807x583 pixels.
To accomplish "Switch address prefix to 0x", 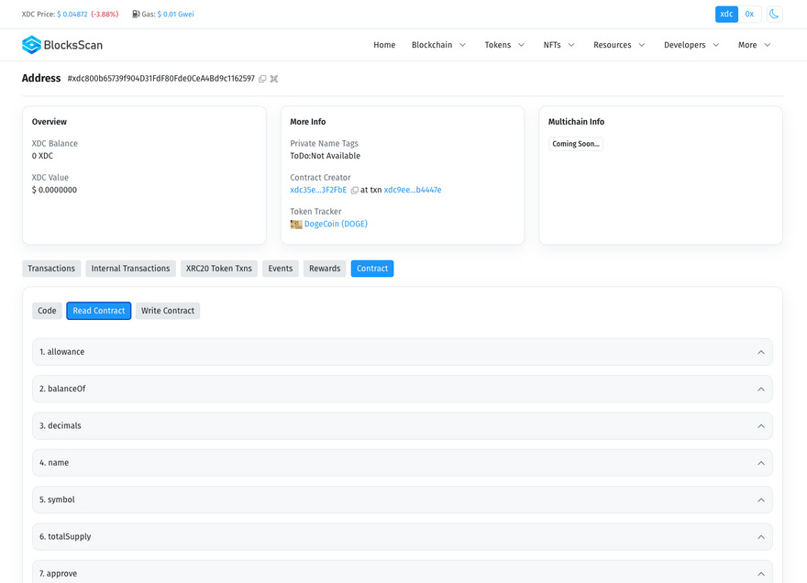I will [749, 15].
